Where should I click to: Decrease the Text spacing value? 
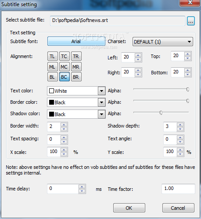pos(64,142)
